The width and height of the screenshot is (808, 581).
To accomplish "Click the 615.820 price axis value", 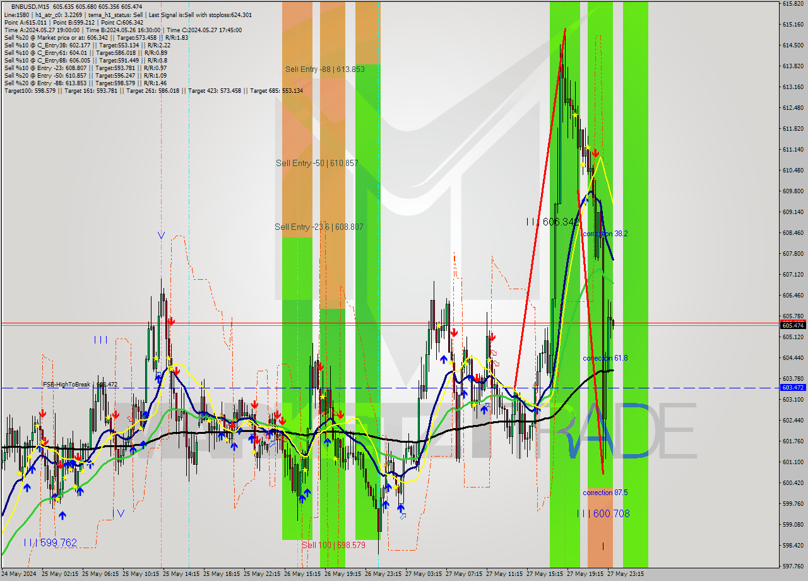I will [x=793, y=3].
